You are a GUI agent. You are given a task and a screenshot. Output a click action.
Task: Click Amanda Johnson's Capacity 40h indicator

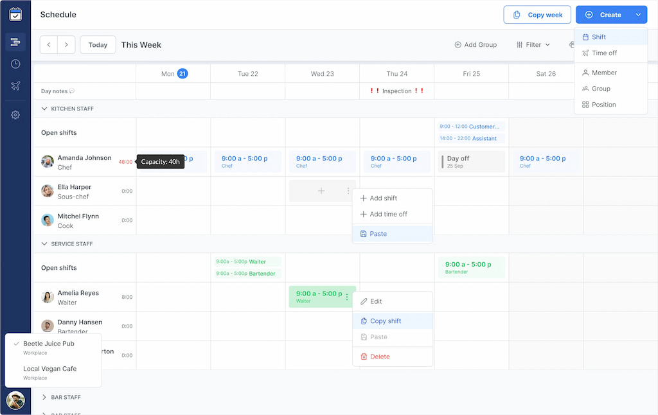(160, 162)
